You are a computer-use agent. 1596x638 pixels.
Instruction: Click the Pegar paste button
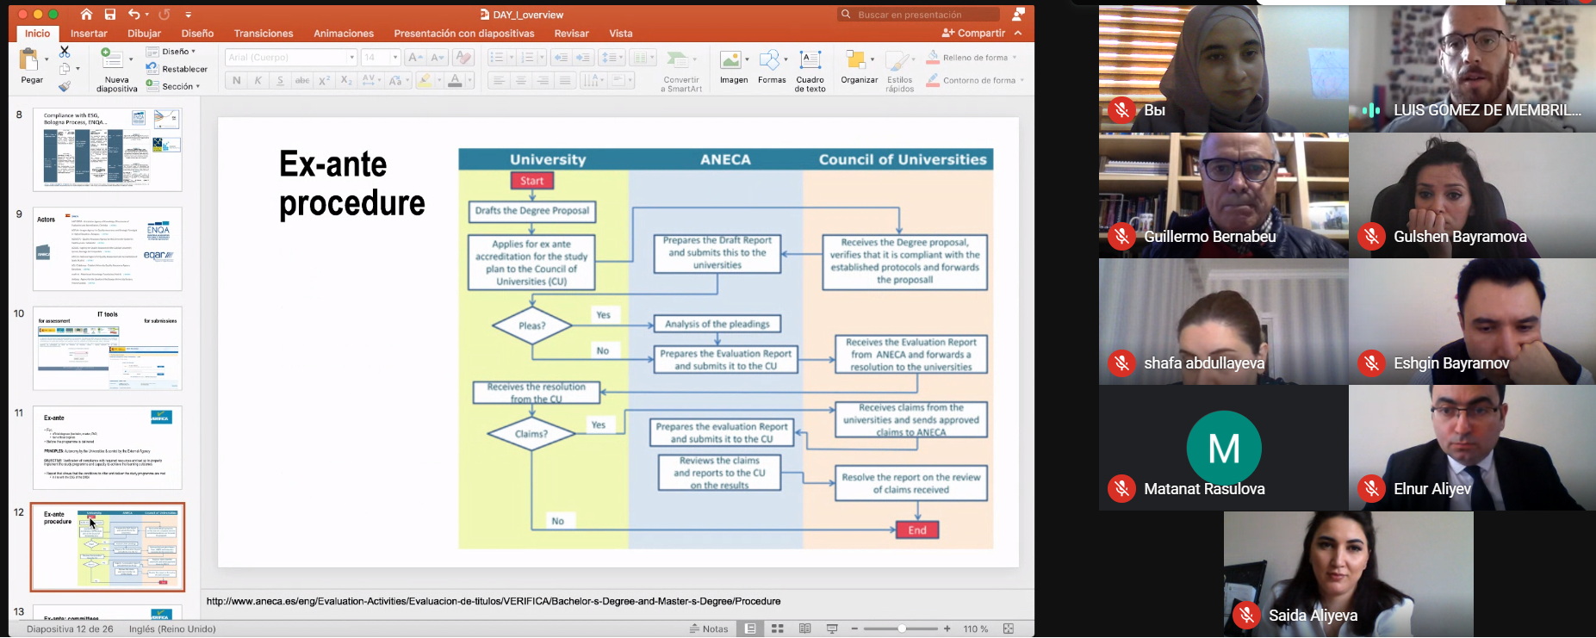[x=30, y=66]
